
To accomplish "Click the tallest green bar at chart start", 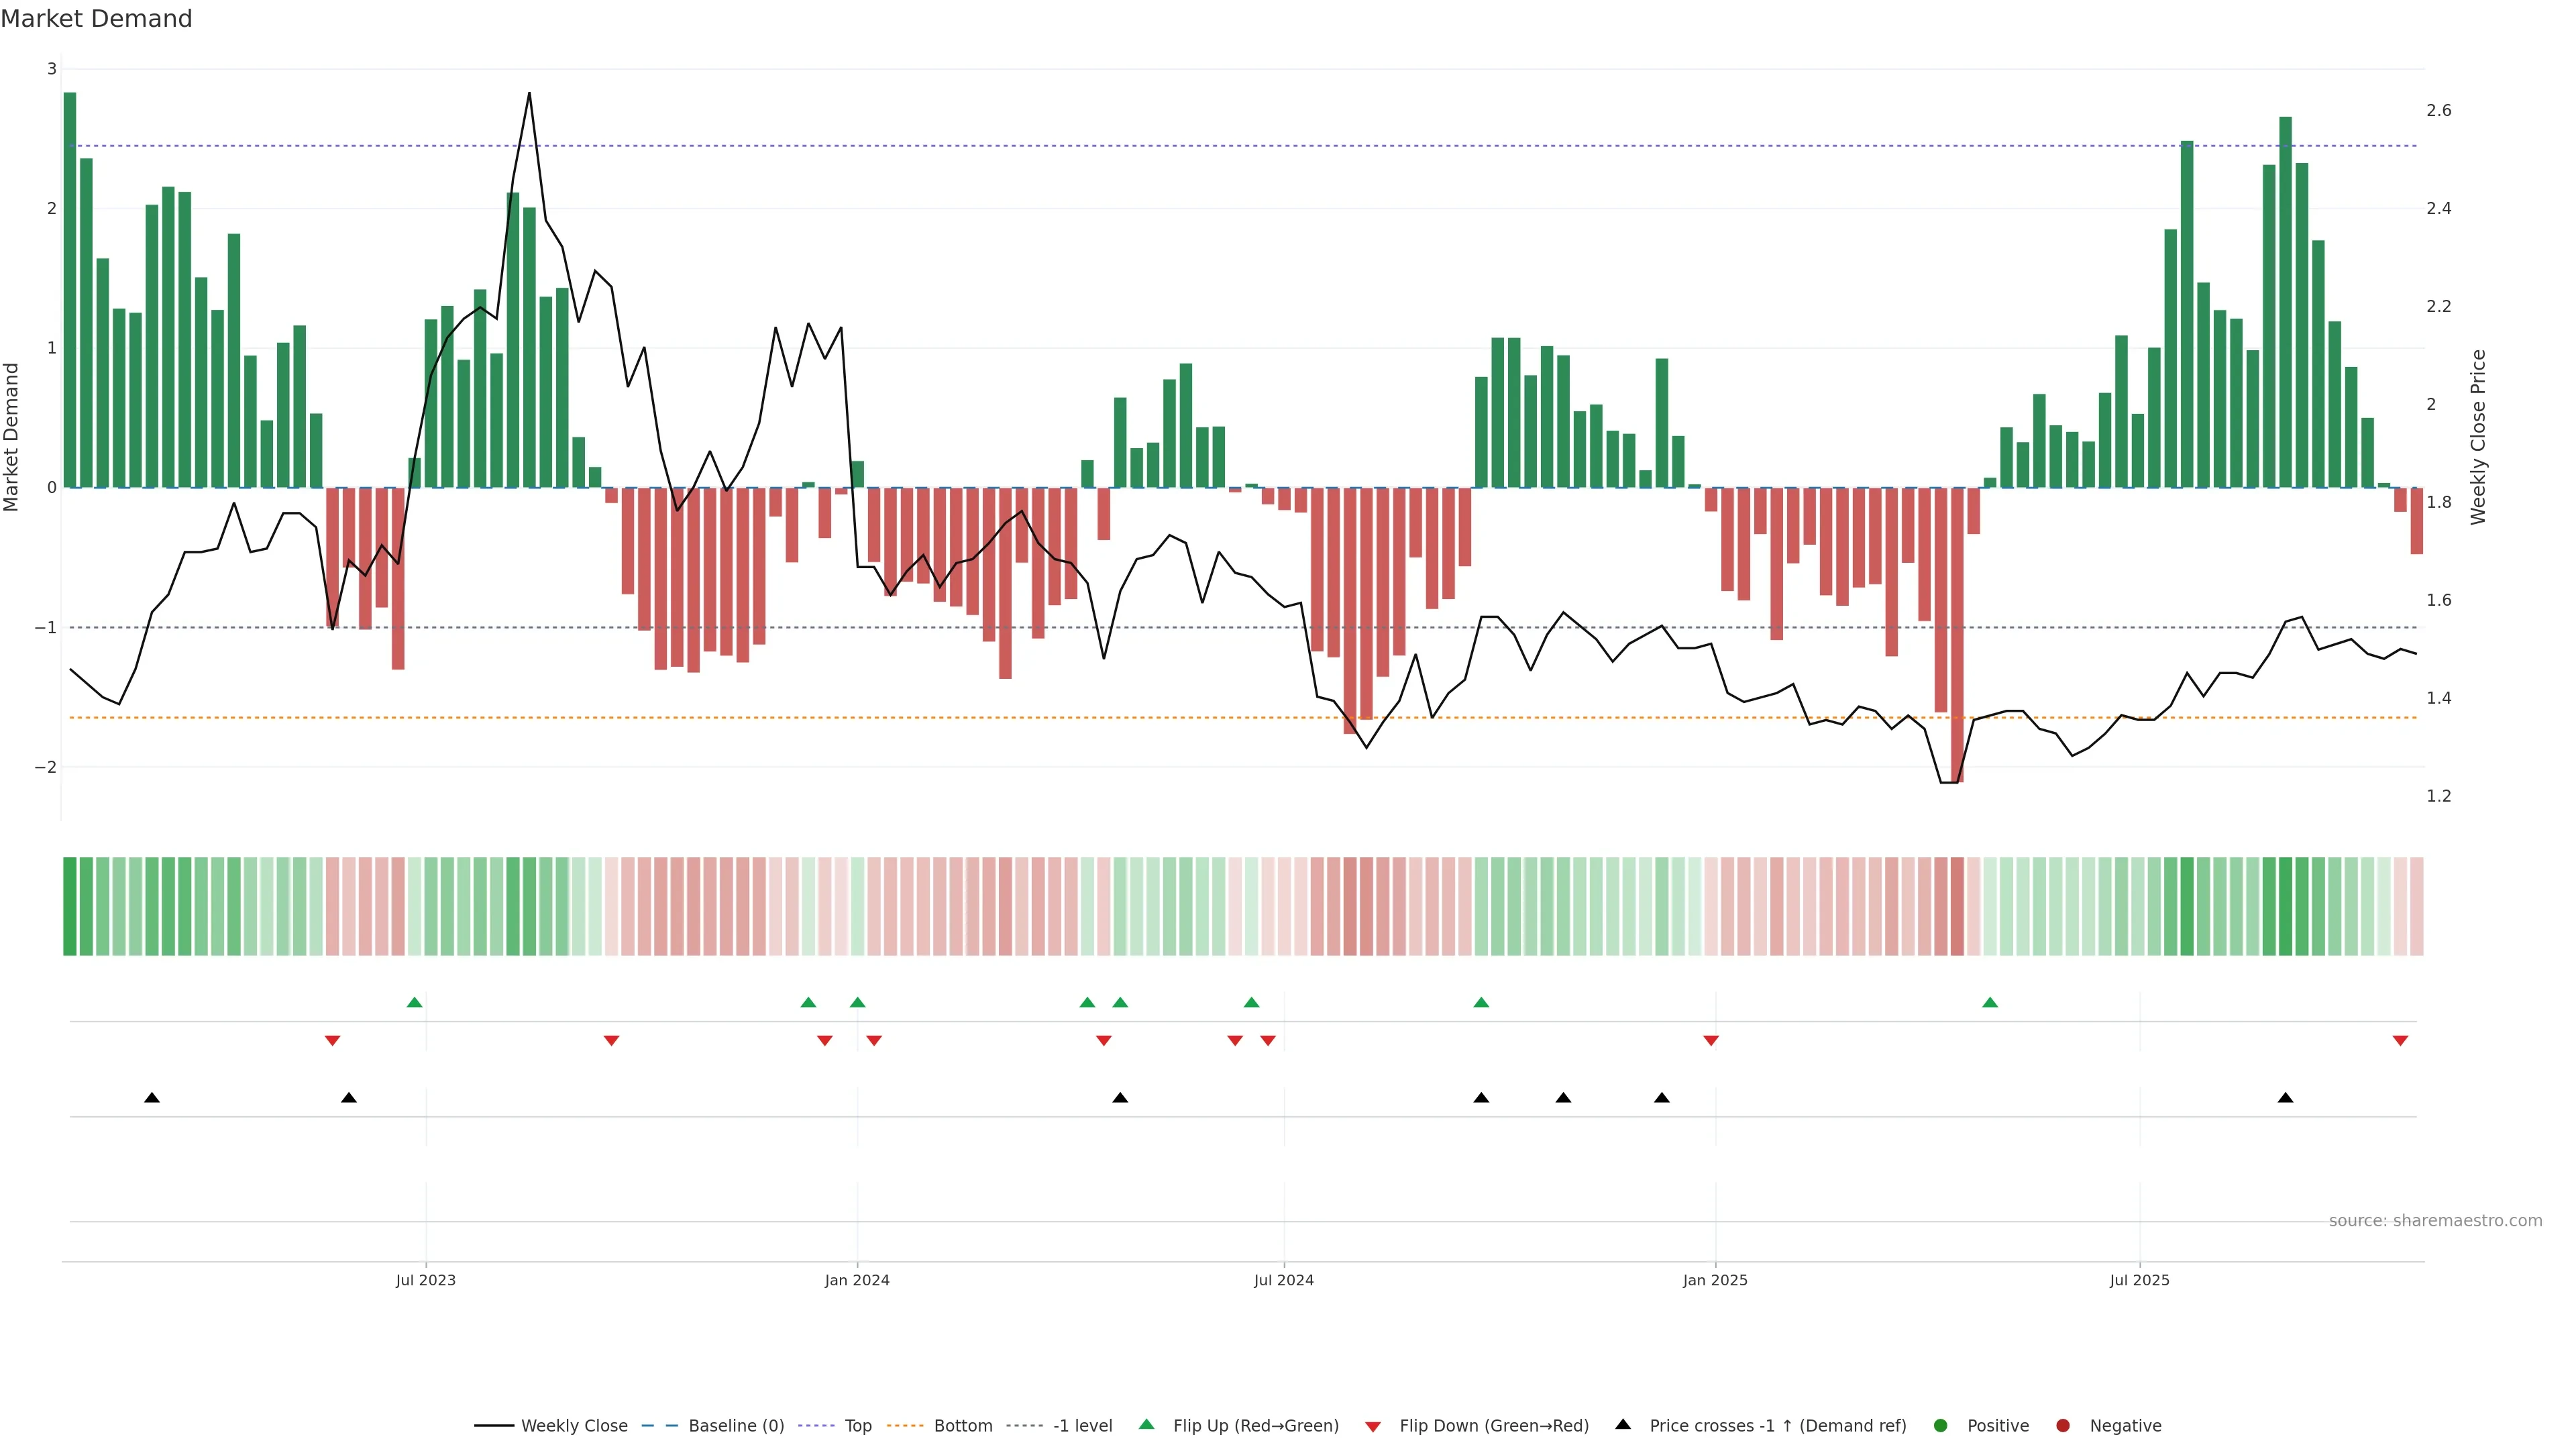I will [70, 290].
